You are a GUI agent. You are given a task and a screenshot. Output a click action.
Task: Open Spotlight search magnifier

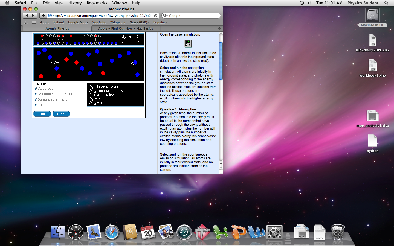[x=386, y=3]
